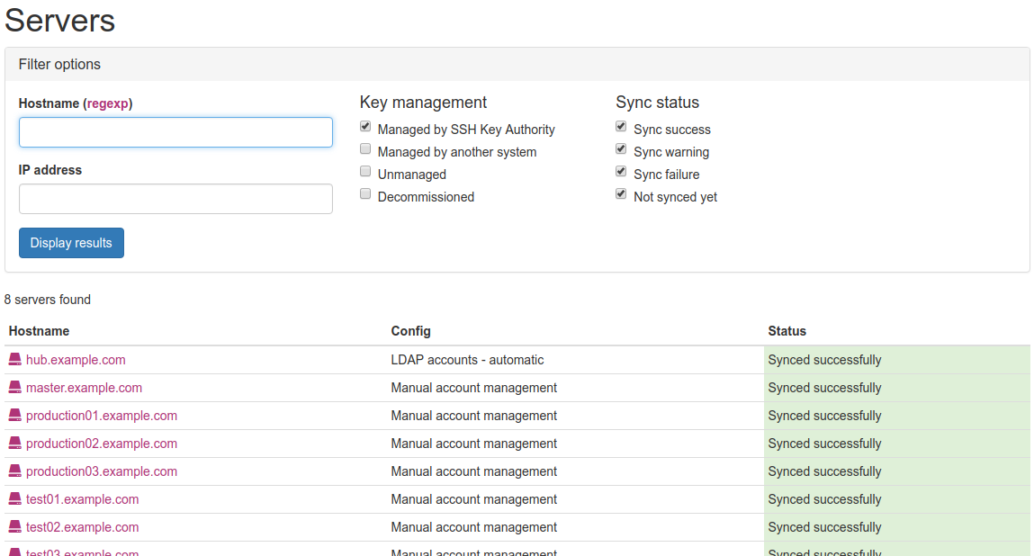Toggle Sync failure checkbox

click(621, 172)
